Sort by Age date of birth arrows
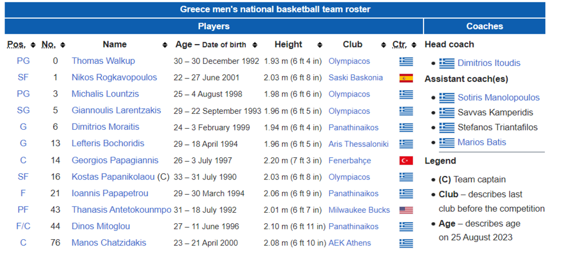564x260 pixels. [x=255, y=45]
